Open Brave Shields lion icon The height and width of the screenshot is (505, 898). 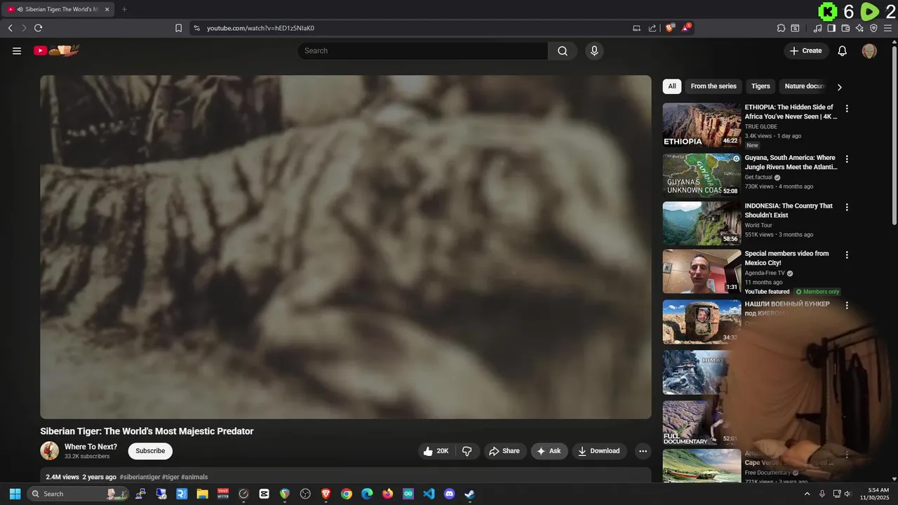pyautogui.click(x=670, y=28)
